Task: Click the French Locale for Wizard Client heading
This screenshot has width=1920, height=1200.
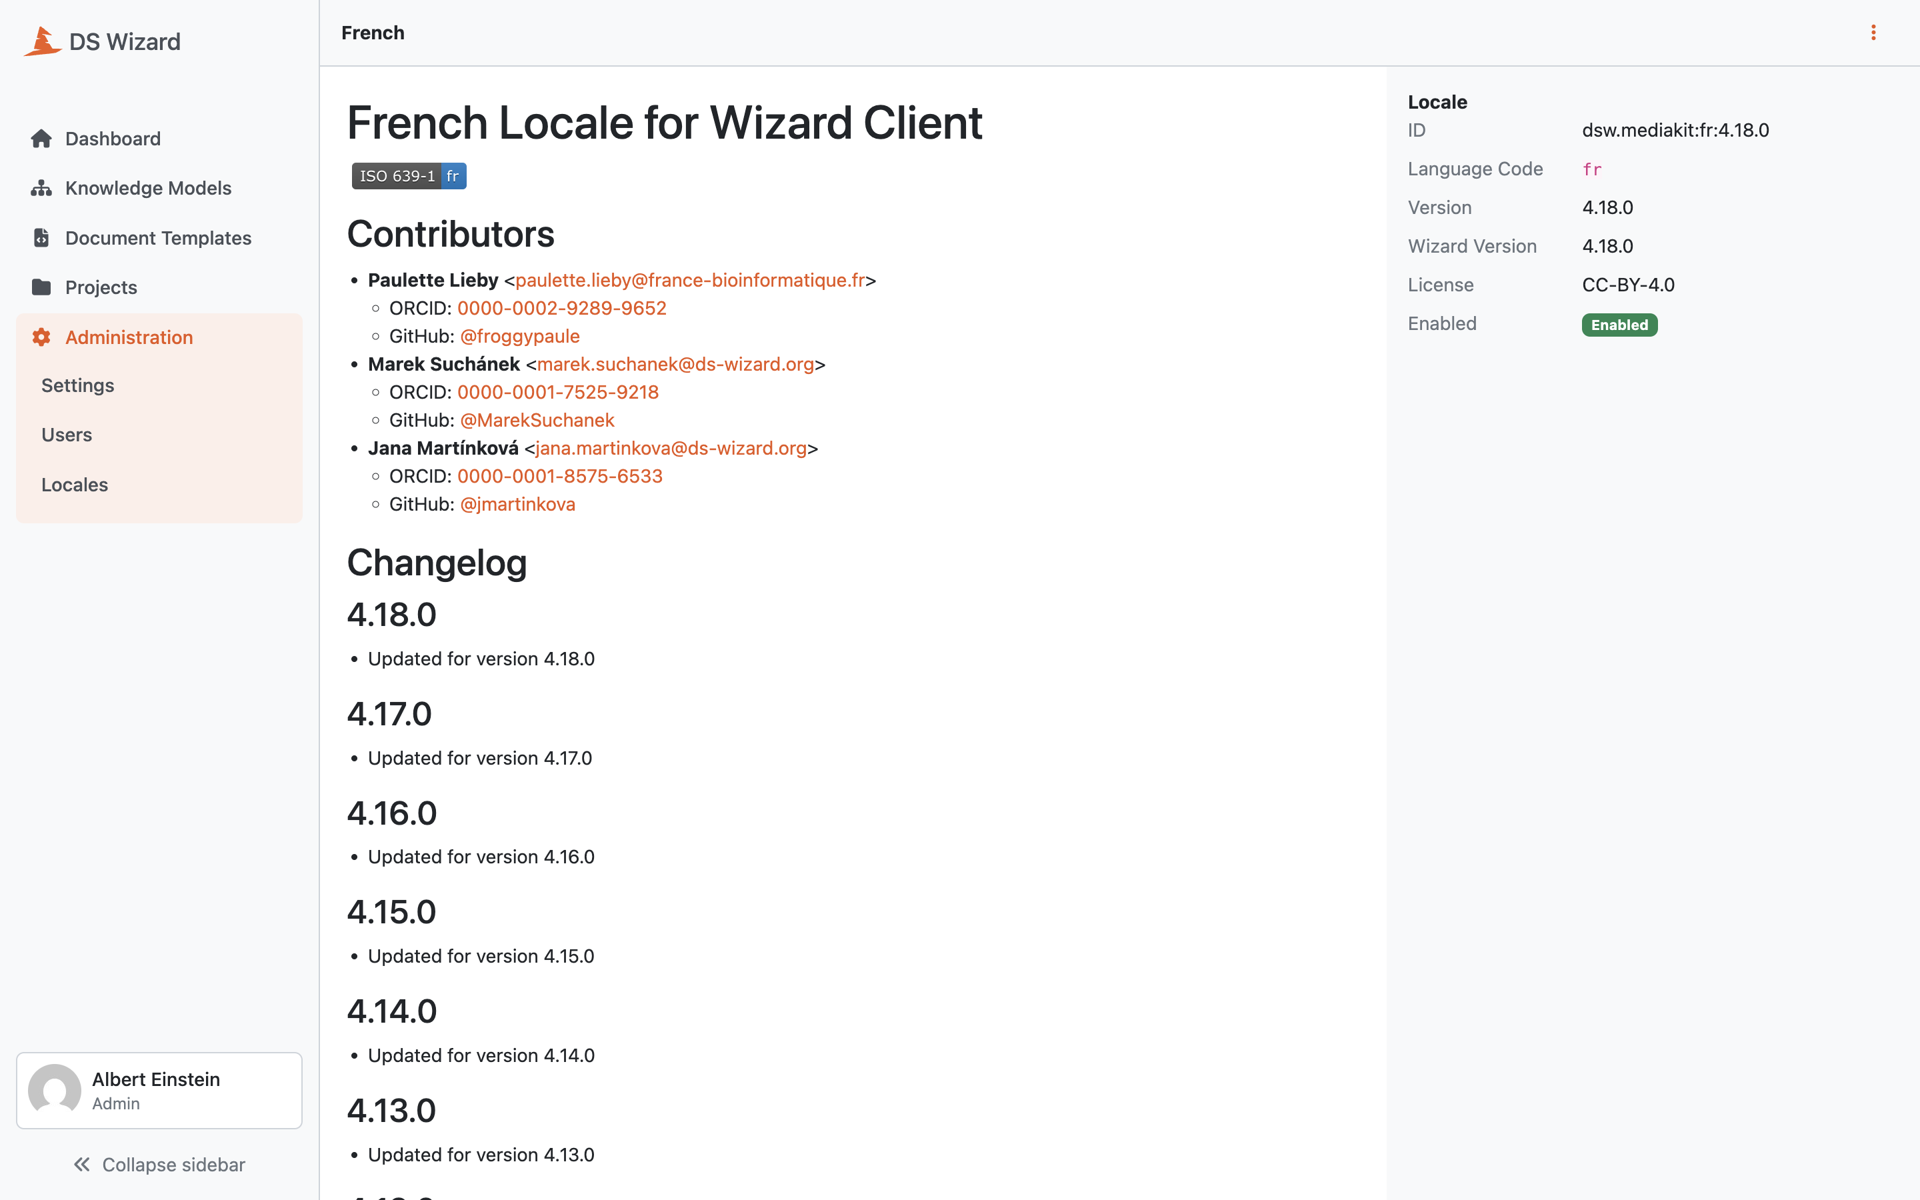Action: tap(665, 123)
